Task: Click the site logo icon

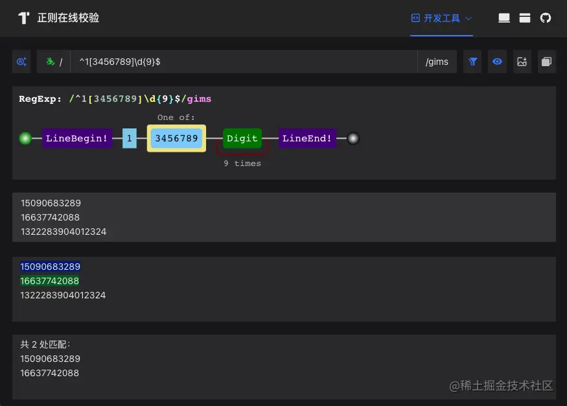Action: point(24,18)
